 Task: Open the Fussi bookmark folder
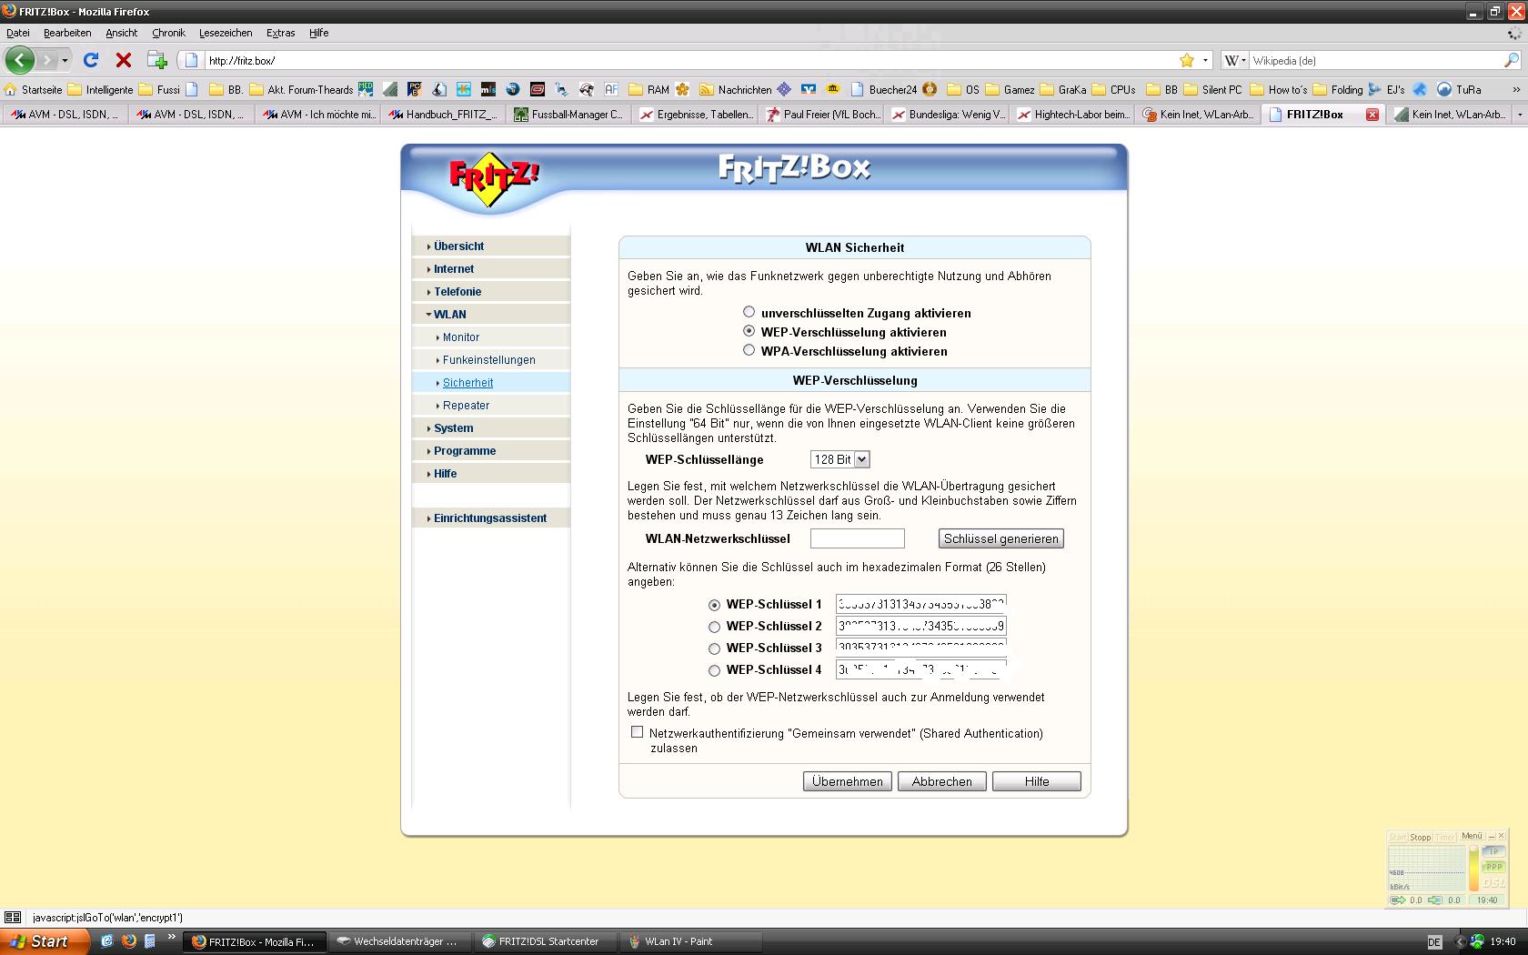(x=159, y=89)
